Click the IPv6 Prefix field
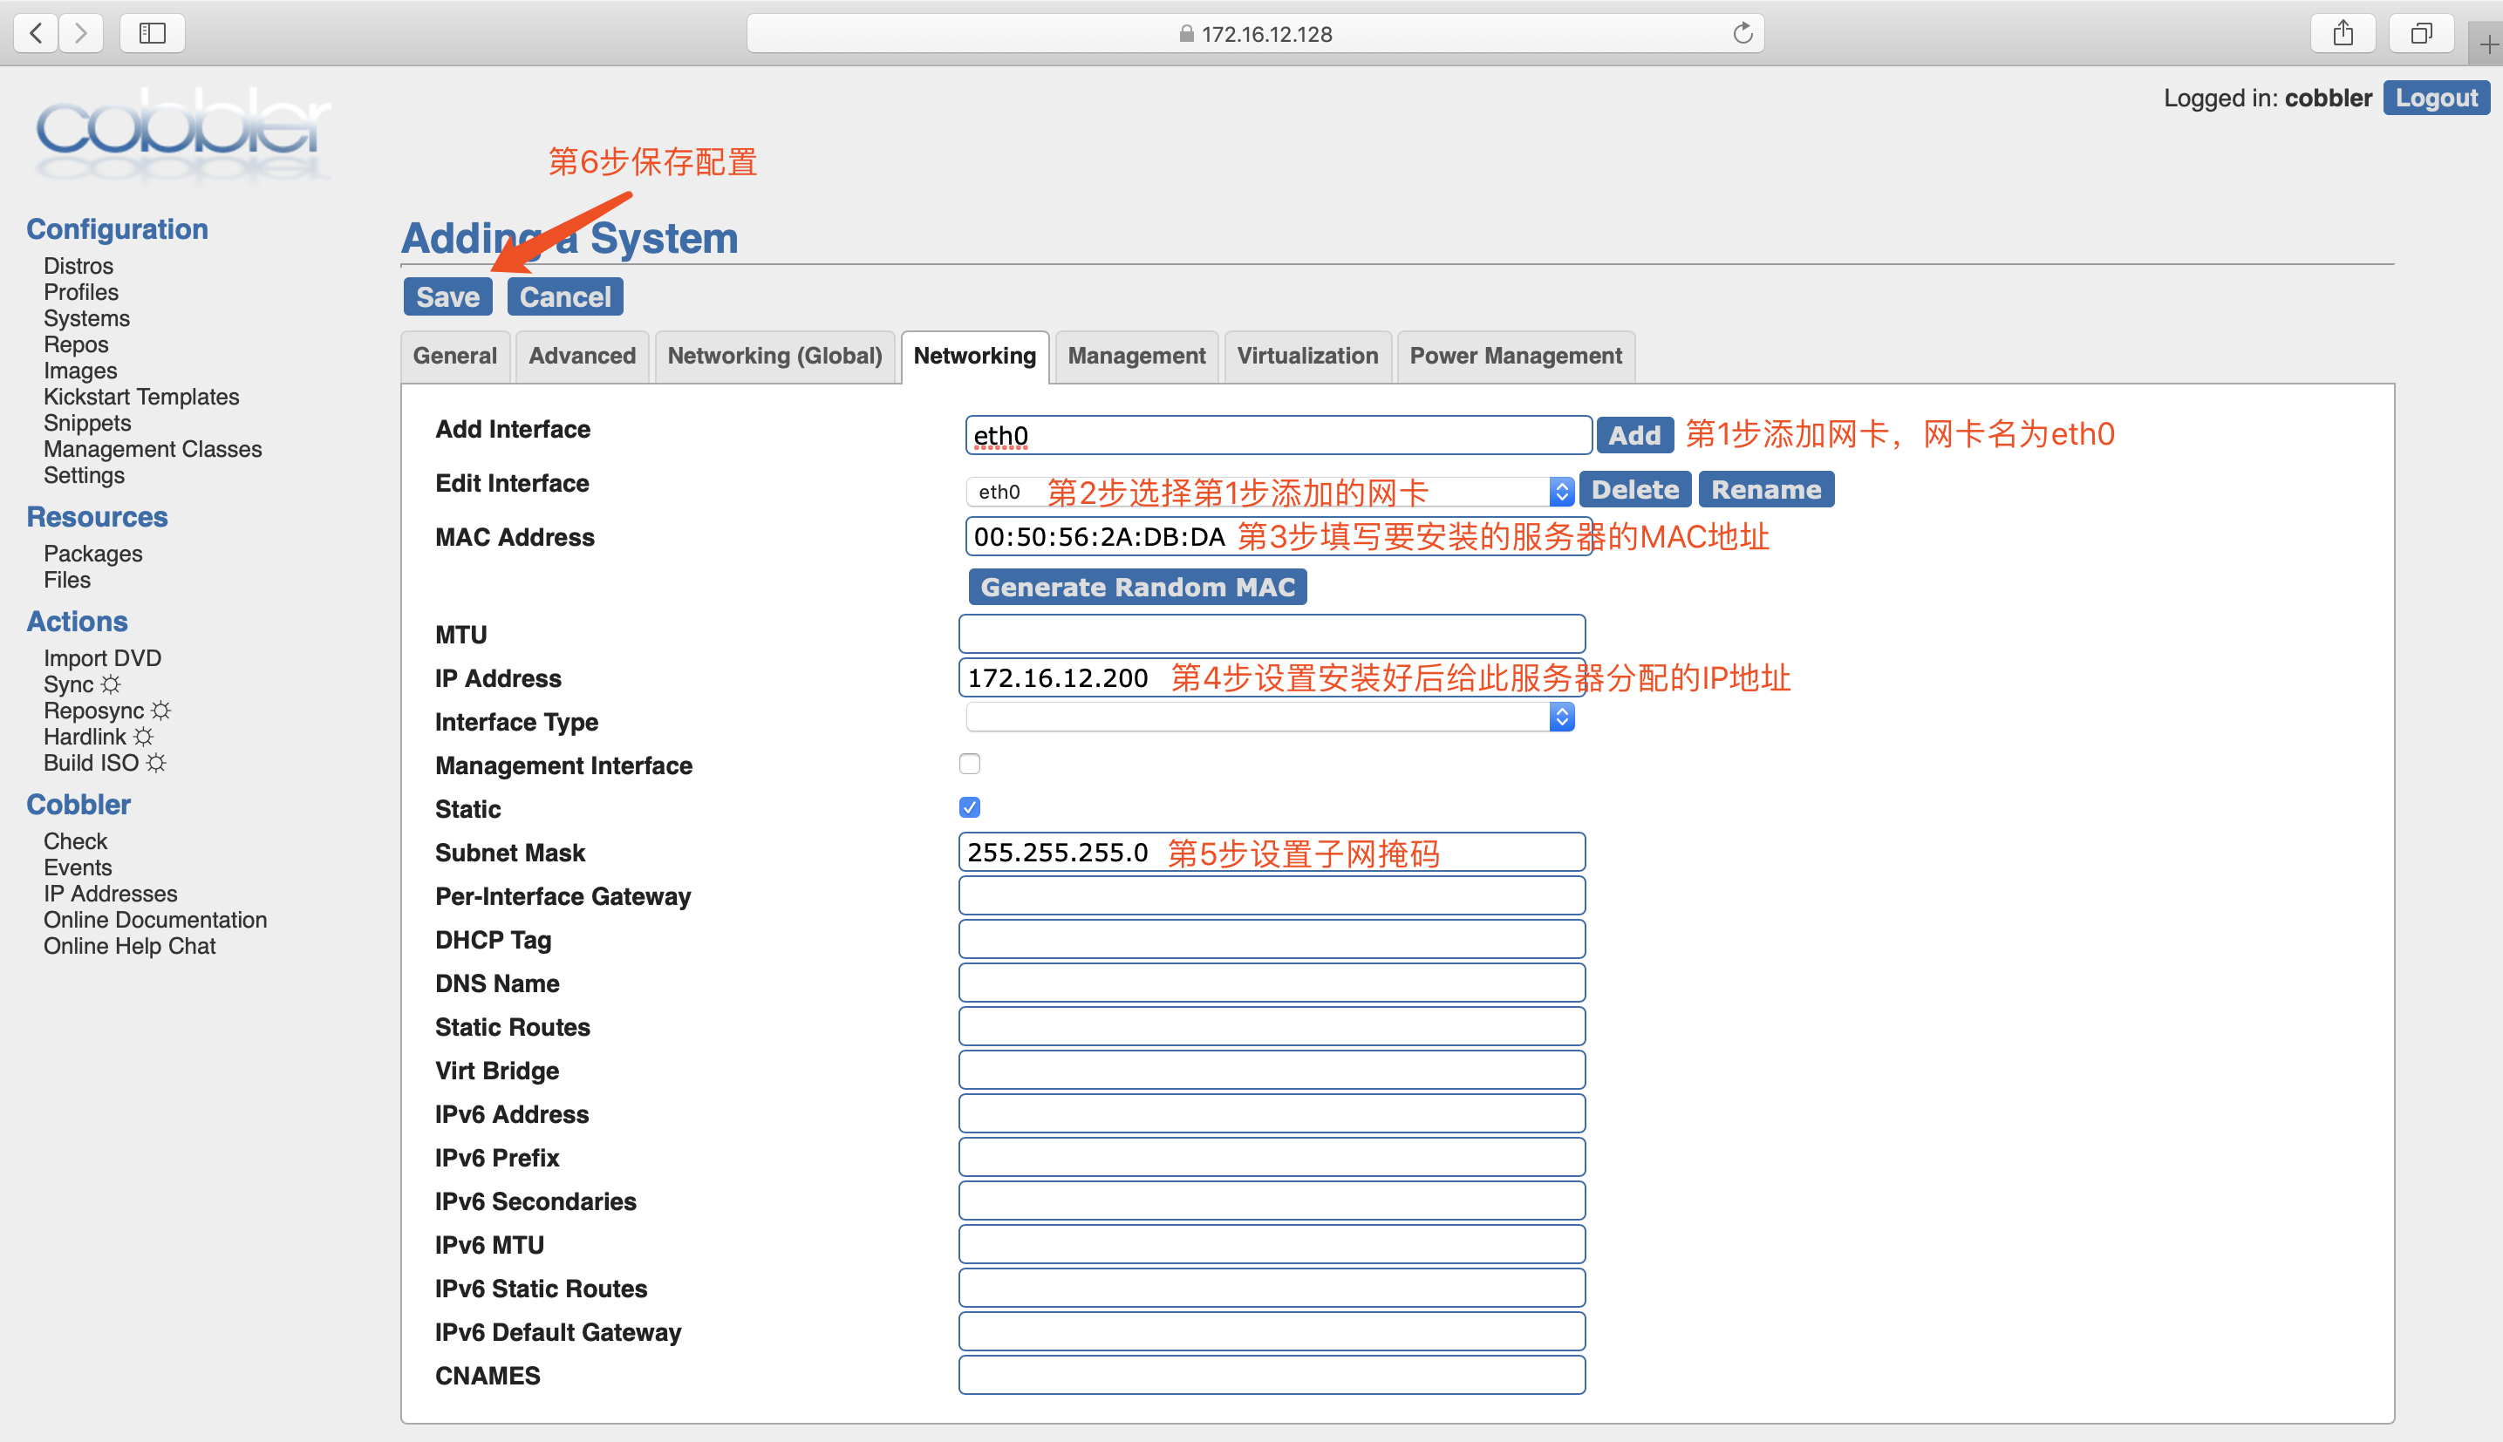2503x1442 pixels. 1272,1157
